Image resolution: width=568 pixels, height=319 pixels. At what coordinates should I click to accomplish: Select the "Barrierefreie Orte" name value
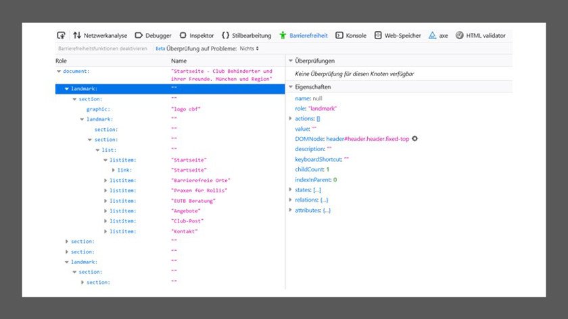coord(200,180)
